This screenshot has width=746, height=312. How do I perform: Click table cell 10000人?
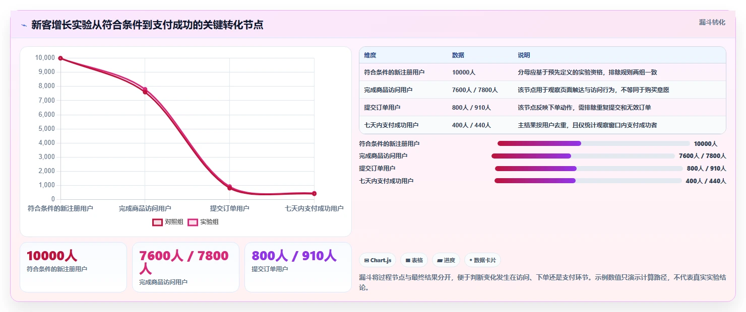point(464,72)
